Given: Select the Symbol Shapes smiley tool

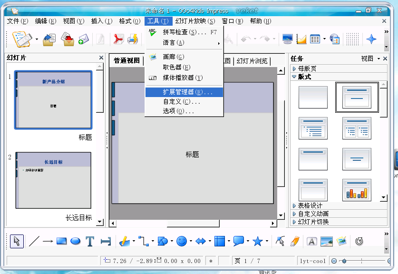Looking at the screenshot, I should pos(182,241).
